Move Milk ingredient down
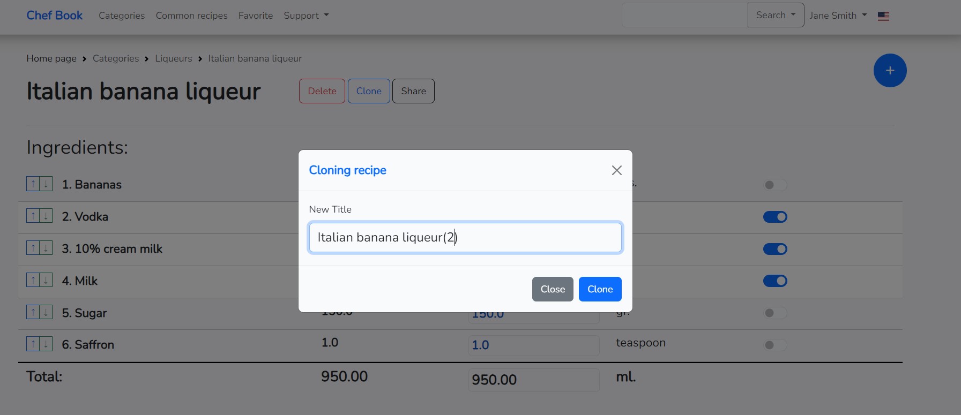 click(x=46, y=280)
